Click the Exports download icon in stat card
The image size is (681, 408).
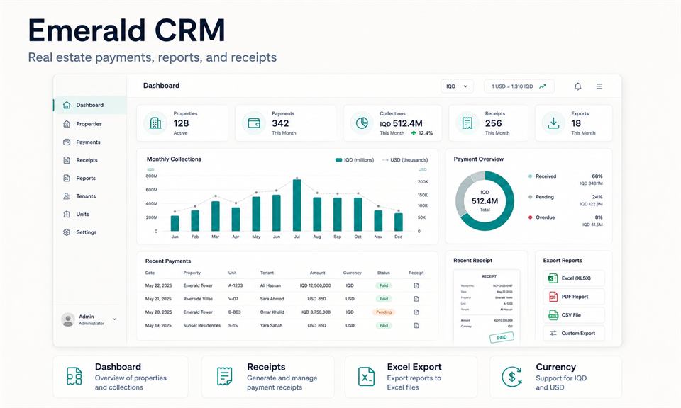pyautogui.click(x=553, y=123)
